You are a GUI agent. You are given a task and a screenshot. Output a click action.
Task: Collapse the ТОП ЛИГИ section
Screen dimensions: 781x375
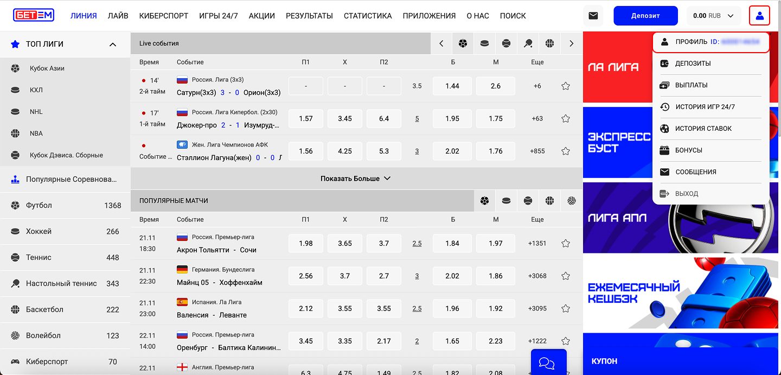pyautogui.click(x=113, y=45)
